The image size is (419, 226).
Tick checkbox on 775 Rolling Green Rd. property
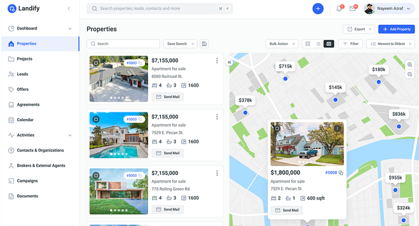[96, 176]
